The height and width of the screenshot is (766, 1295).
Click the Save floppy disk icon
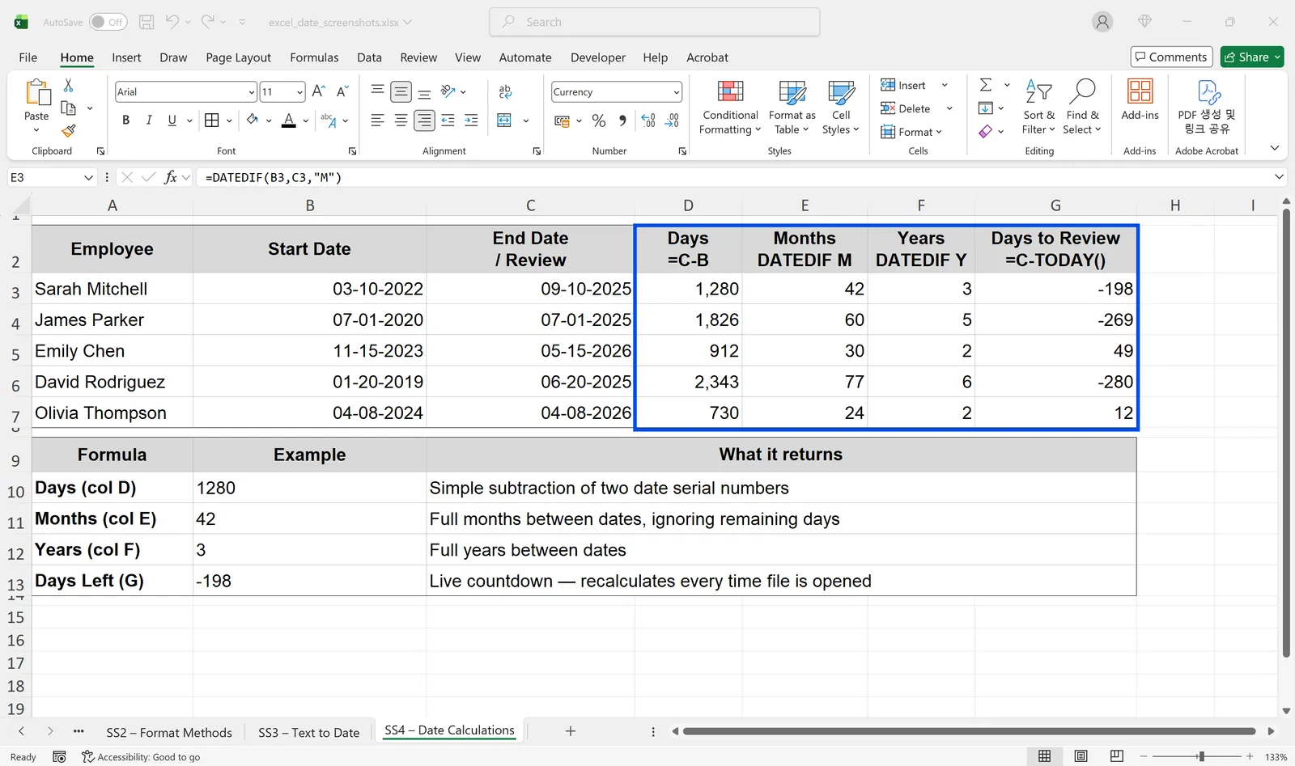(146, 22)
